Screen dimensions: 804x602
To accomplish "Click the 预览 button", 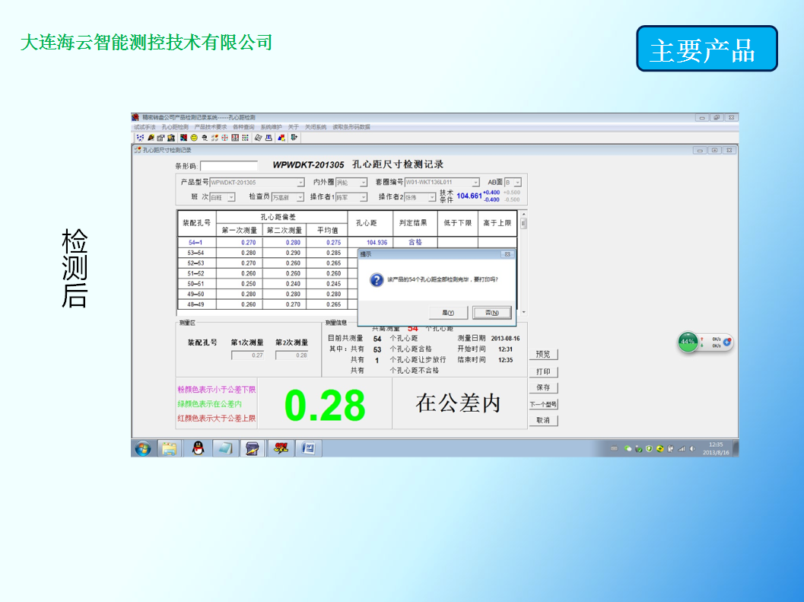I will (543, 354).
